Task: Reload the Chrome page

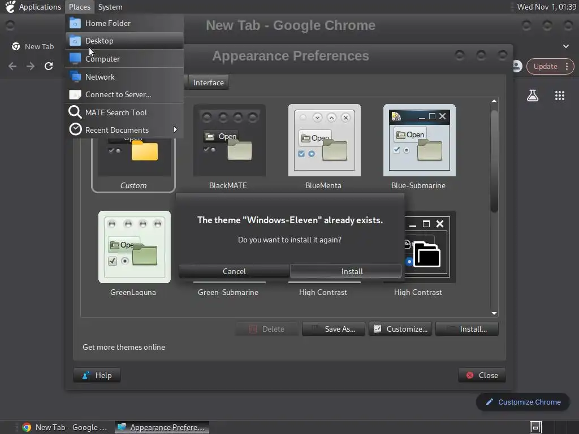Action: pyautogui.click(x=49, y=66)
